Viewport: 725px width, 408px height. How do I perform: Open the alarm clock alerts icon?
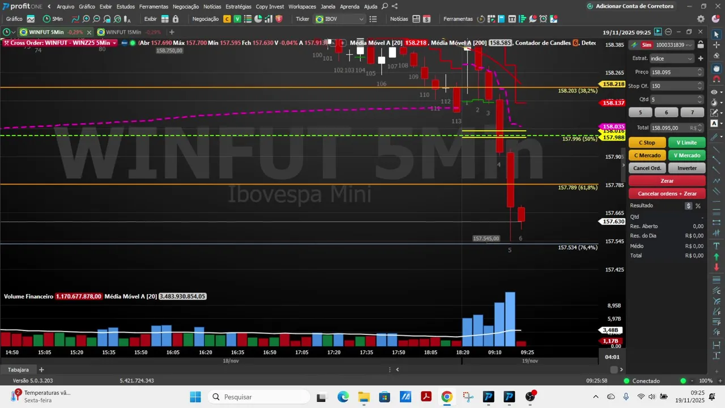tap(543, 19)
